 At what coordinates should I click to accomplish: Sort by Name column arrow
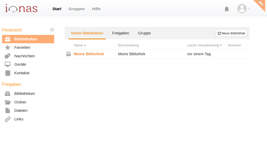coord(85,45)
